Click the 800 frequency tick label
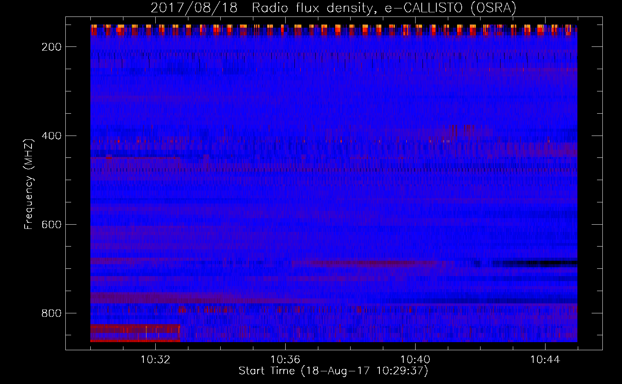The width and height of the screenshot is (622, 384). (x=52, y=313)
